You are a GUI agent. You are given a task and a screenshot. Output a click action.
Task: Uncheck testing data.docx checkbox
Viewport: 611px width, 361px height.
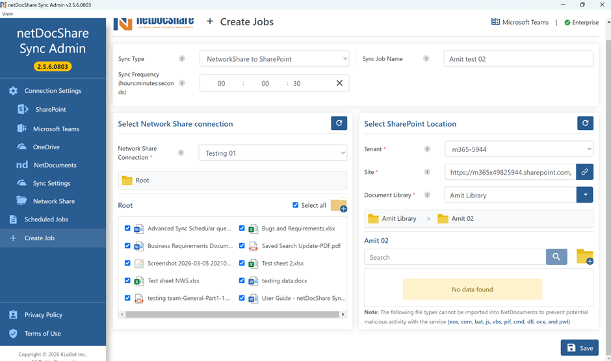(x=242, y=280)
